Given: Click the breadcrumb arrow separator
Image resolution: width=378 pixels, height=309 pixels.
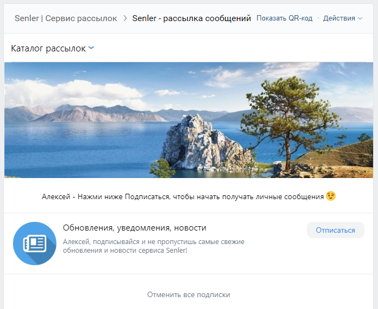Looking at the screenshot, I should [x=125, y=18].
